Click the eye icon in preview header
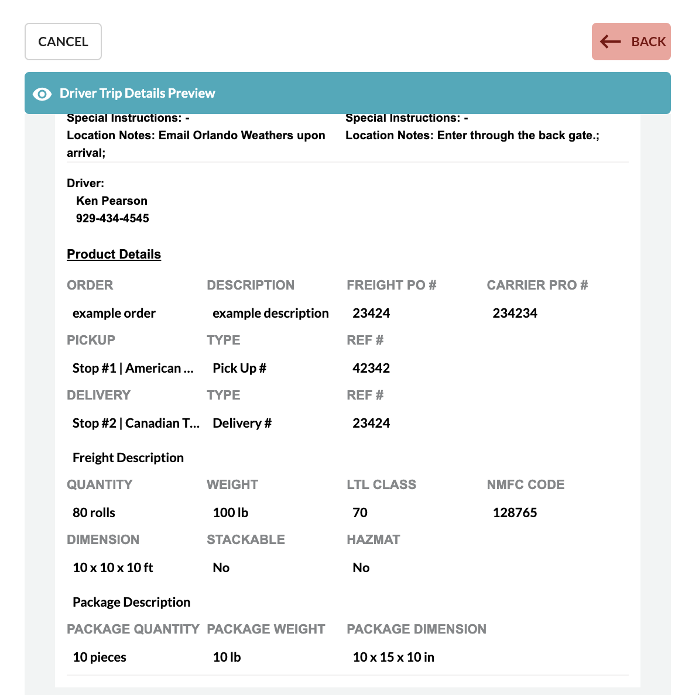The image size is (699, 695). click(x=42, y=94)
